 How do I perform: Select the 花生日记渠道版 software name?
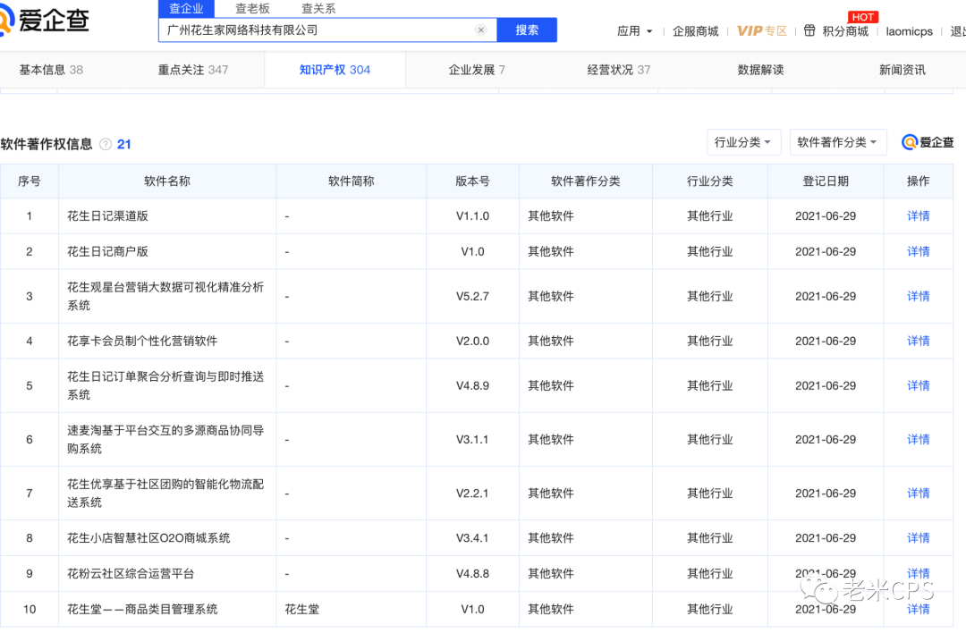[108, 216]
